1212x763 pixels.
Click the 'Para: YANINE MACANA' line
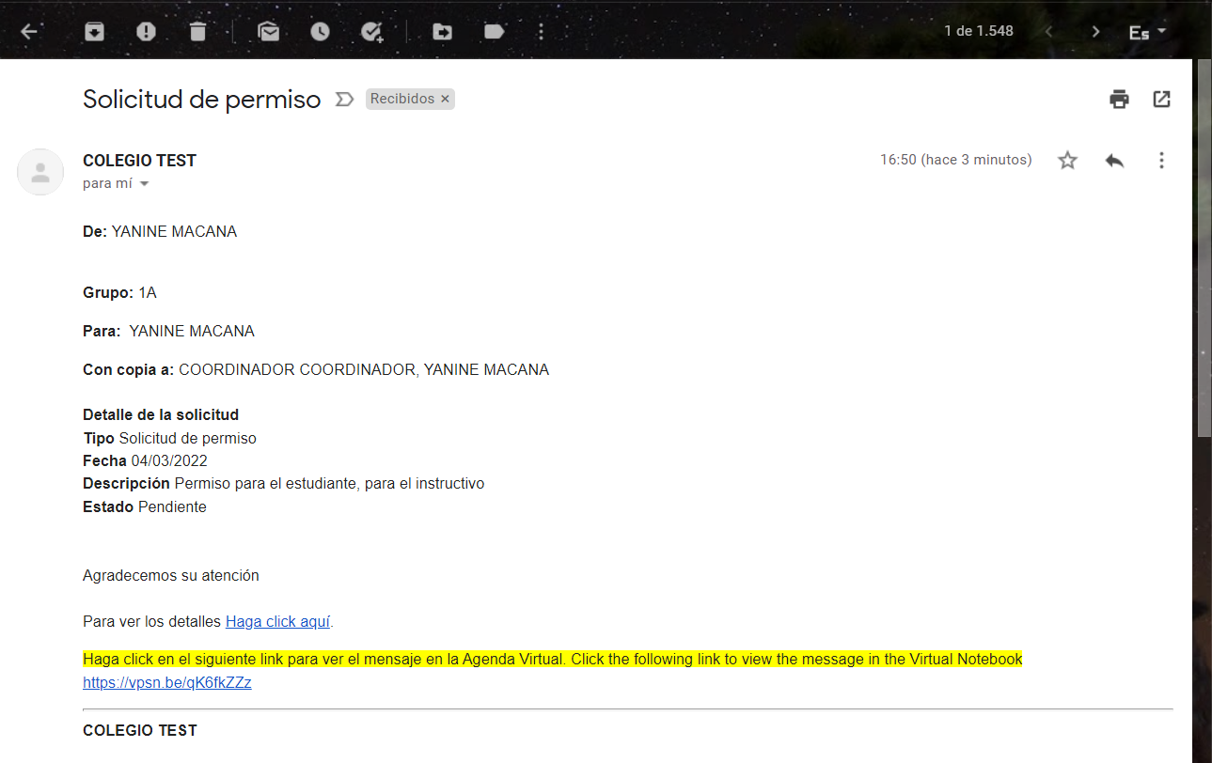tap(168, 331)
